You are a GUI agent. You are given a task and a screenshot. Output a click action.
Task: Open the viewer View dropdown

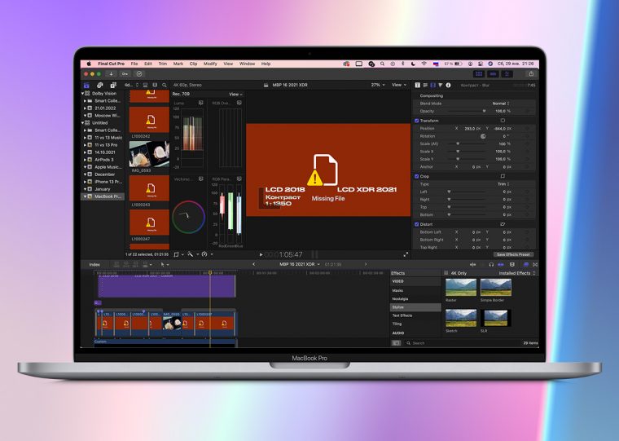coord(399,85)
